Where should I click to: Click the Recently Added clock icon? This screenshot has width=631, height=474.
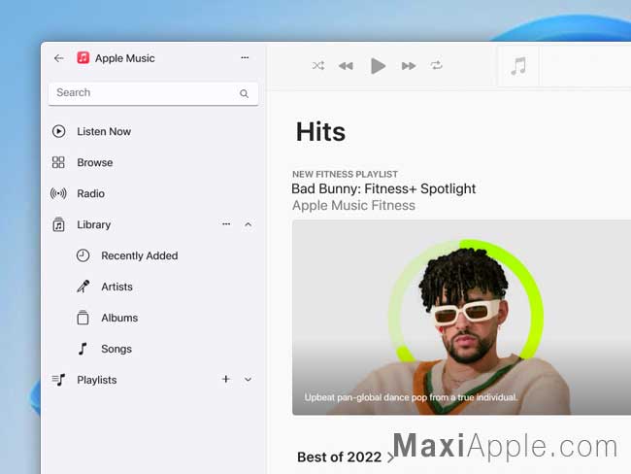click(x=83, y=255)
